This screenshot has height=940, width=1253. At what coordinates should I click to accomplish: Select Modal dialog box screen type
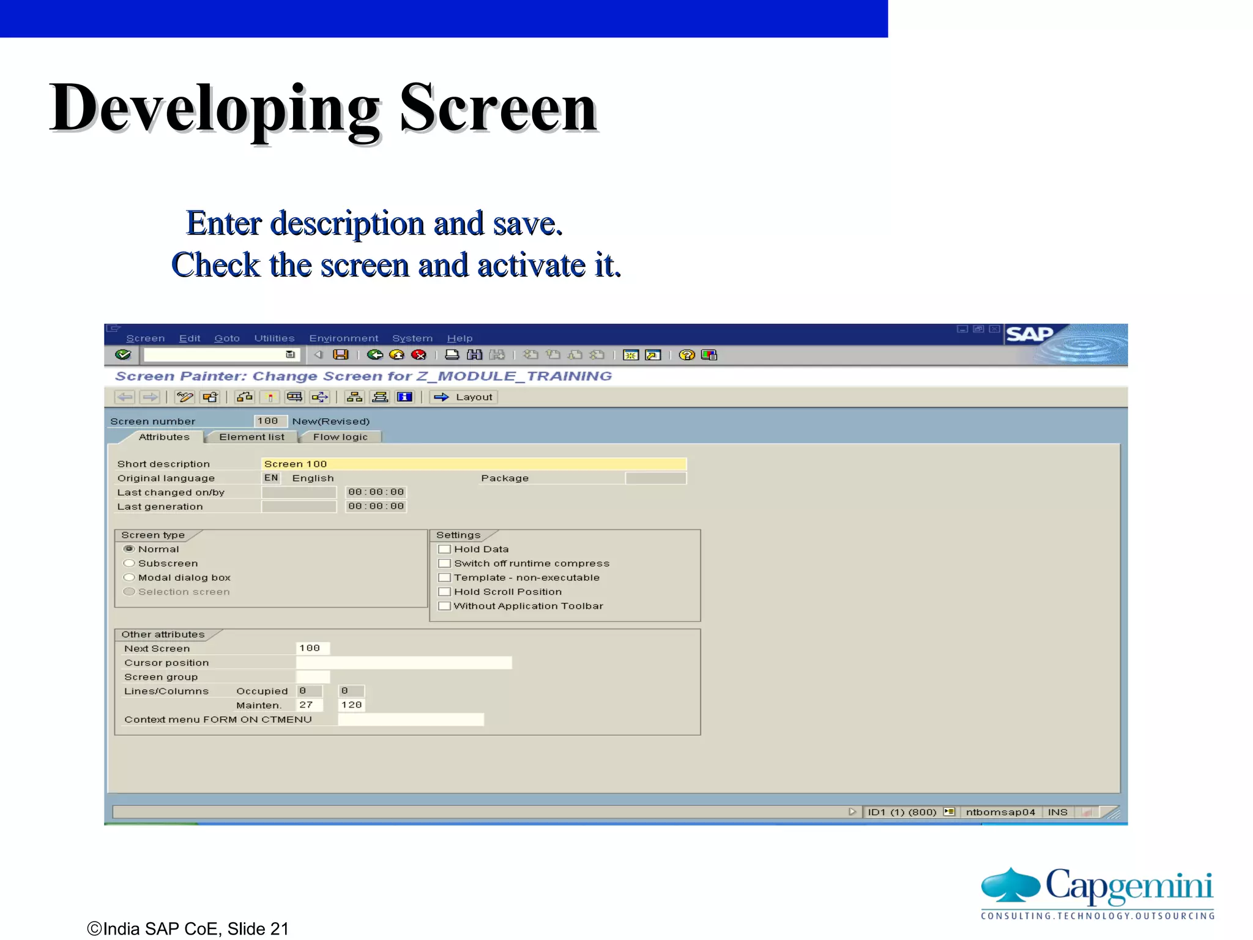tap(129, 577)
